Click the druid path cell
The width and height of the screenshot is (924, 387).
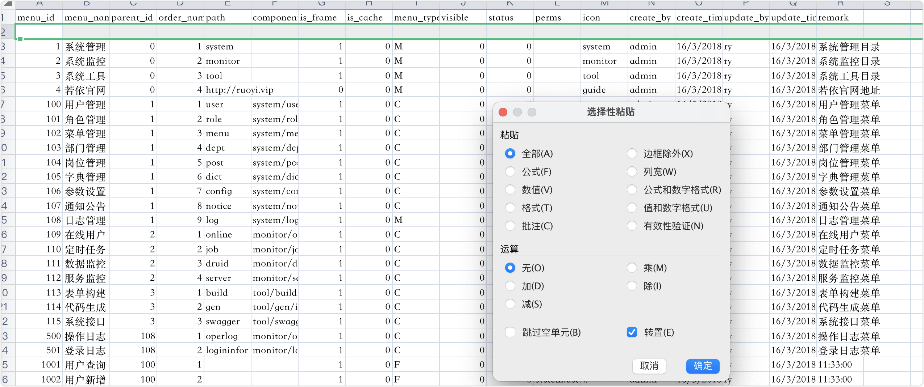click(x=227, y=263)
